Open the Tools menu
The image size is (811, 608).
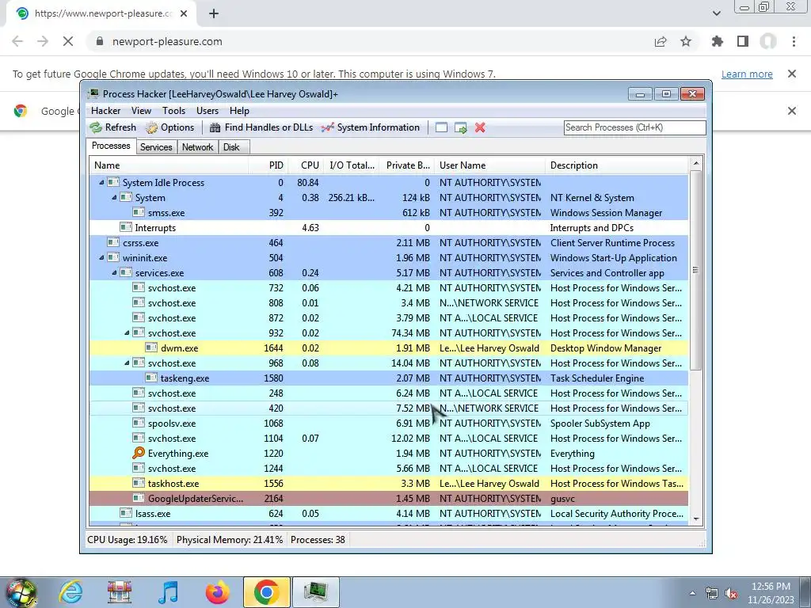tap(173, 111)
